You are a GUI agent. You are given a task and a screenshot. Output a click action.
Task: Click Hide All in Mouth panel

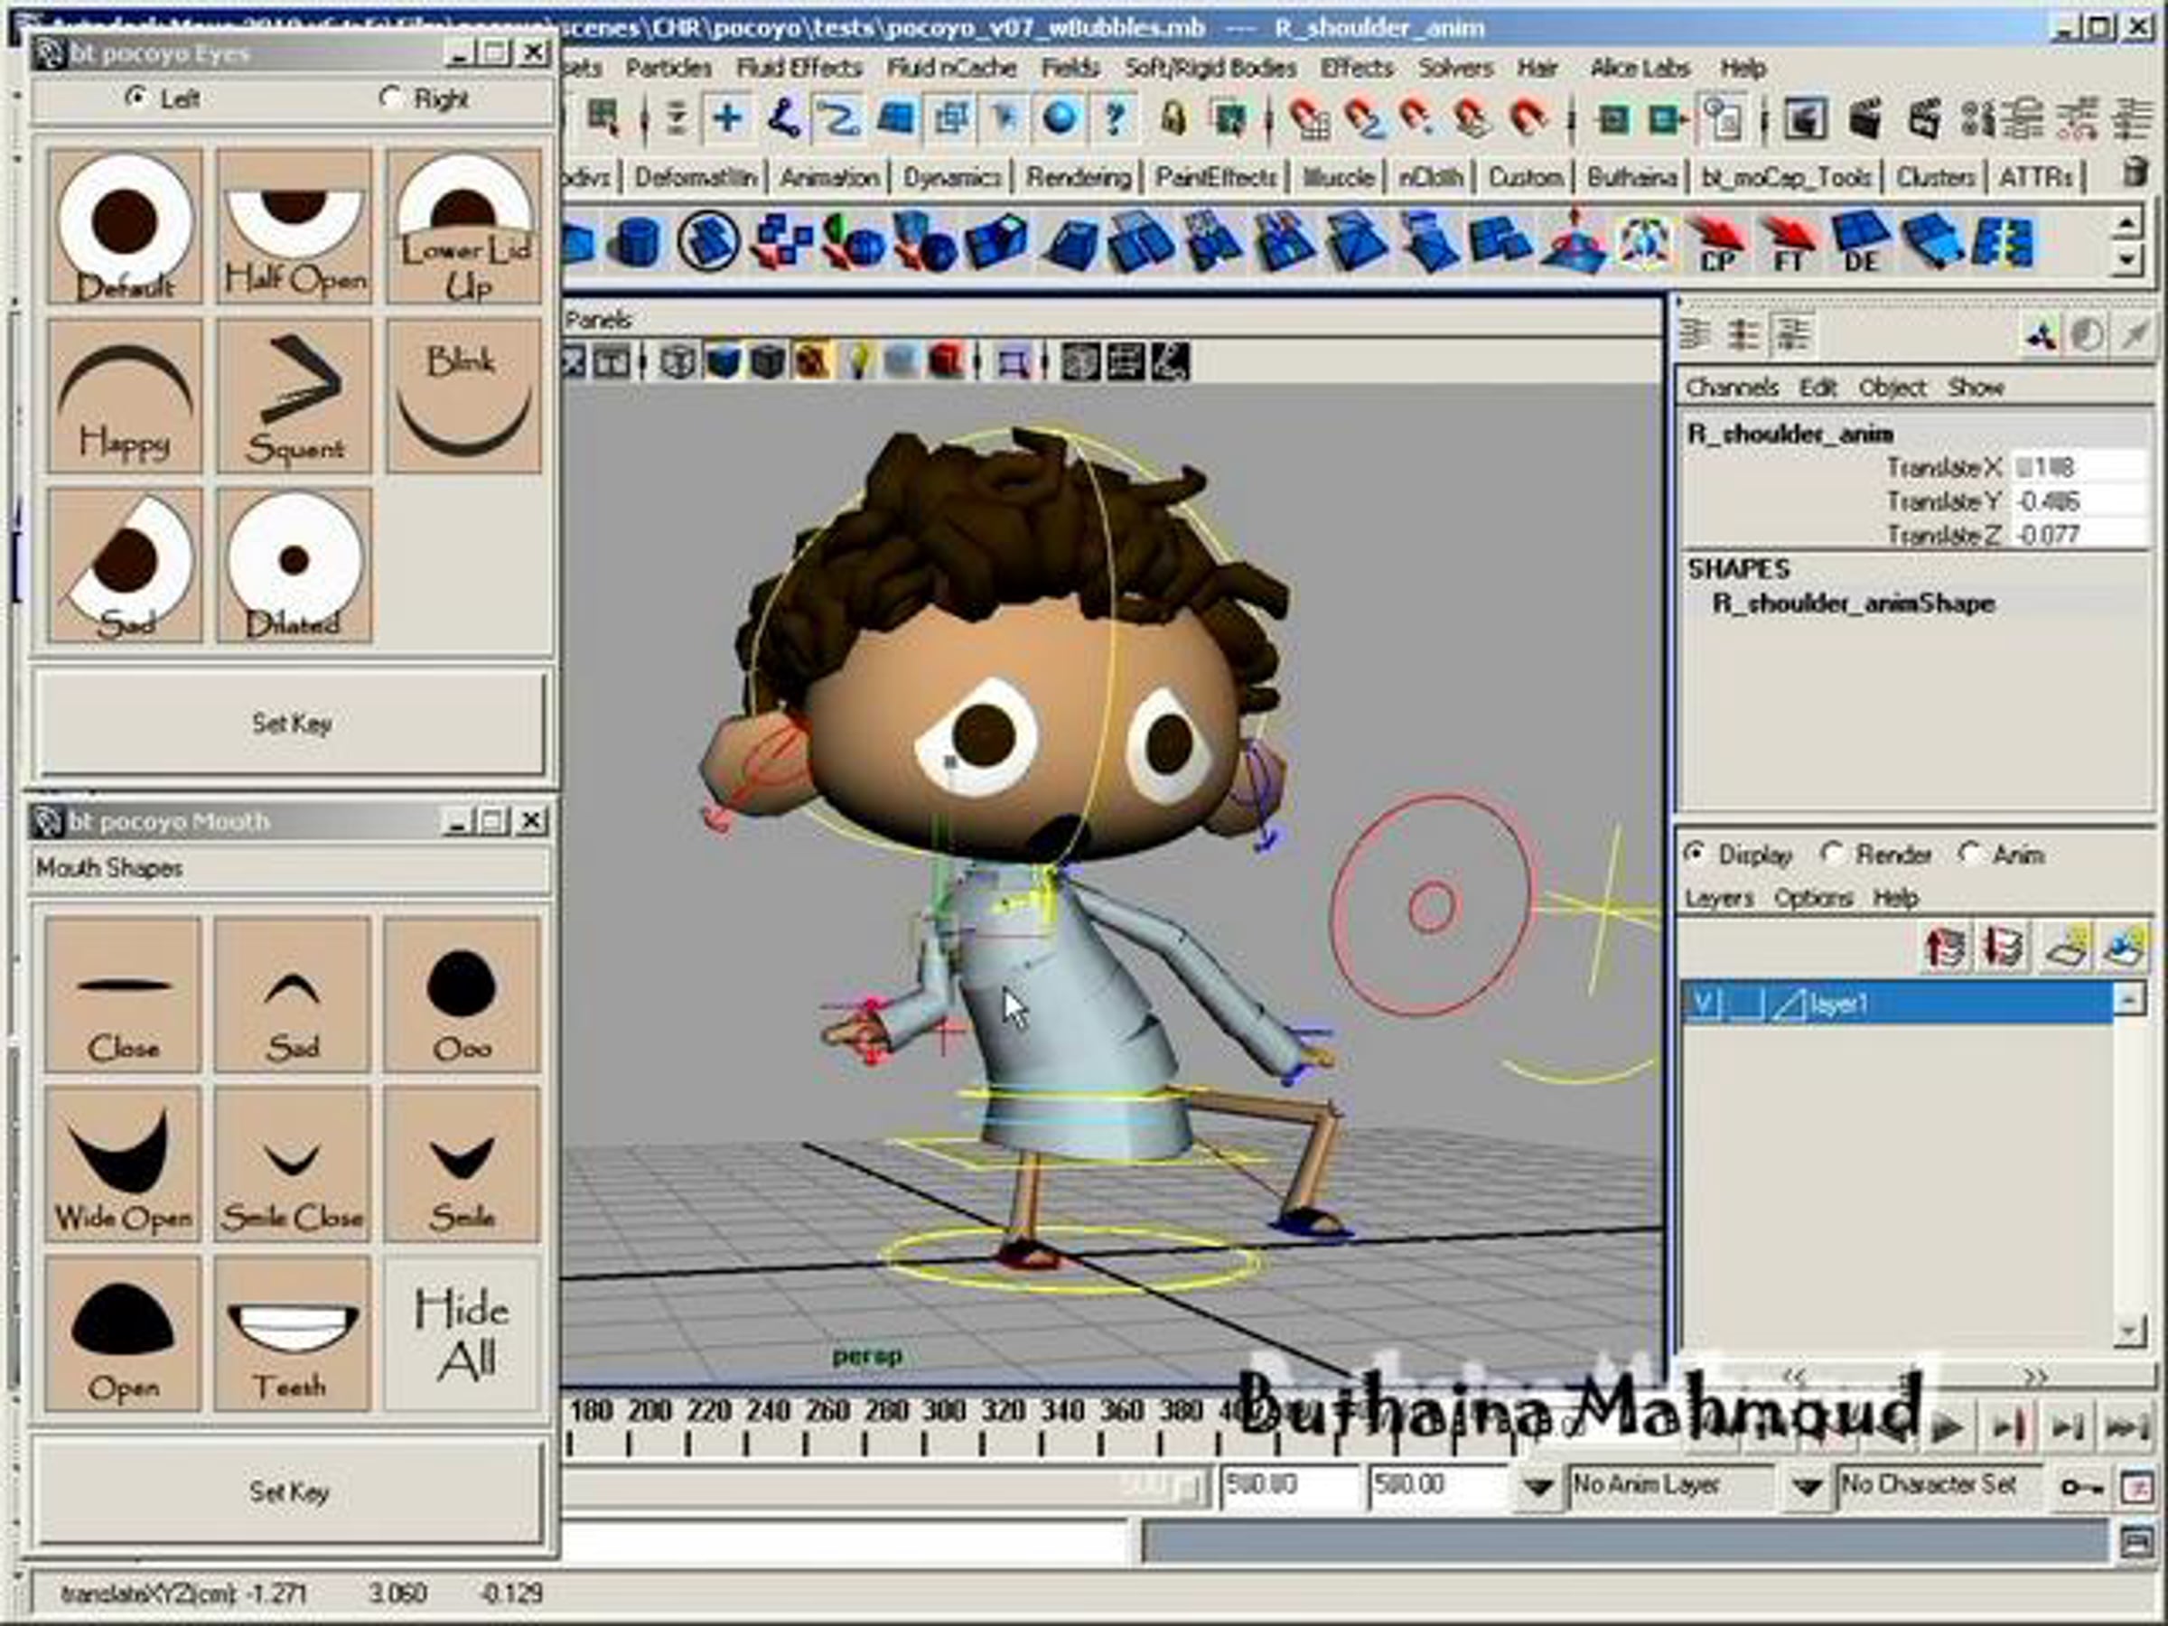462,1334
